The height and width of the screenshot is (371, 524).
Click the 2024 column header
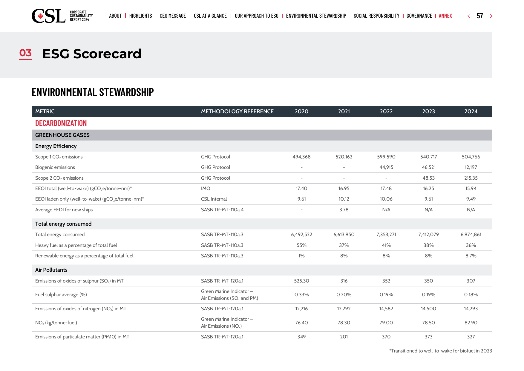coord(471,112)
